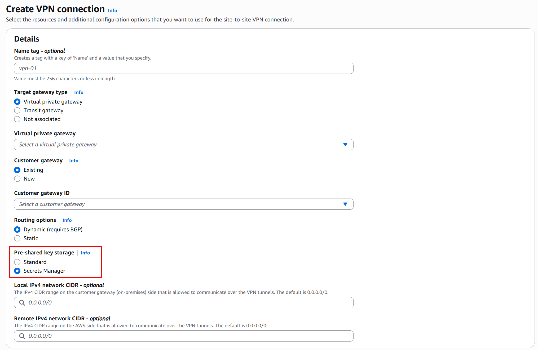Choose Not associated target gateway type
Screen dimensions: 538x350
coord(17,119)
